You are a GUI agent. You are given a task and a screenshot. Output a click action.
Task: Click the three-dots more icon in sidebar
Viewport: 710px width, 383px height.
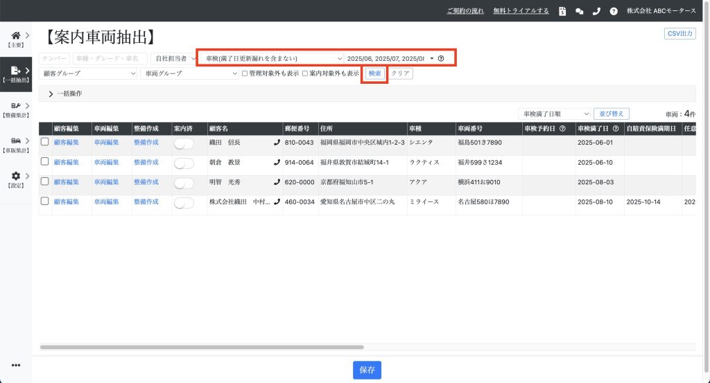[16, 365]
